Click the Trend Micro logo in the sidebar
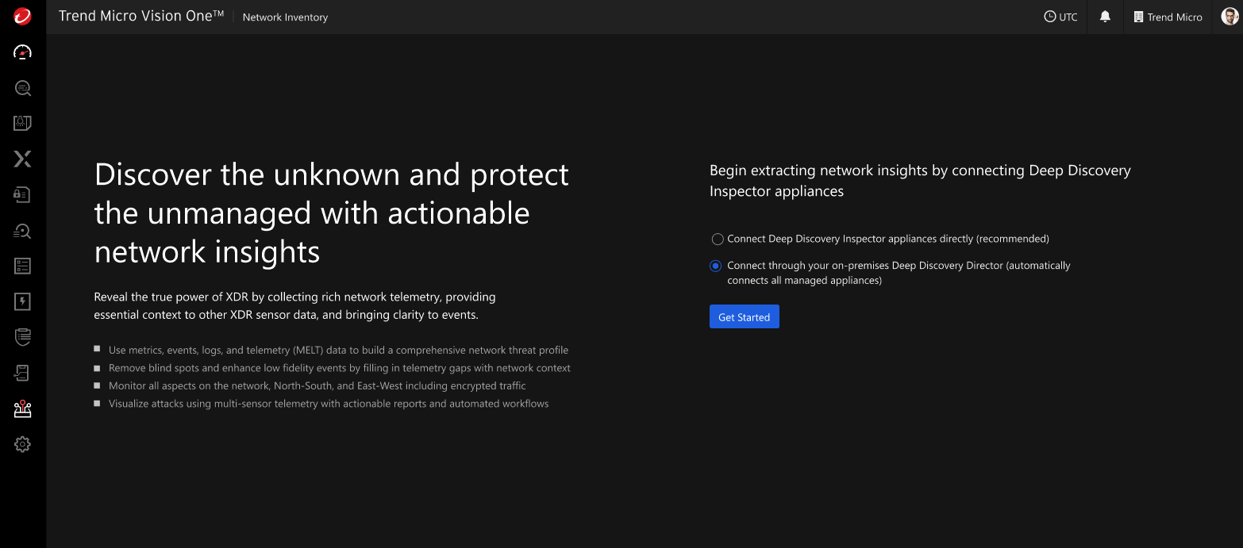Screen dimensions: 1243x548 coord(22,17)
